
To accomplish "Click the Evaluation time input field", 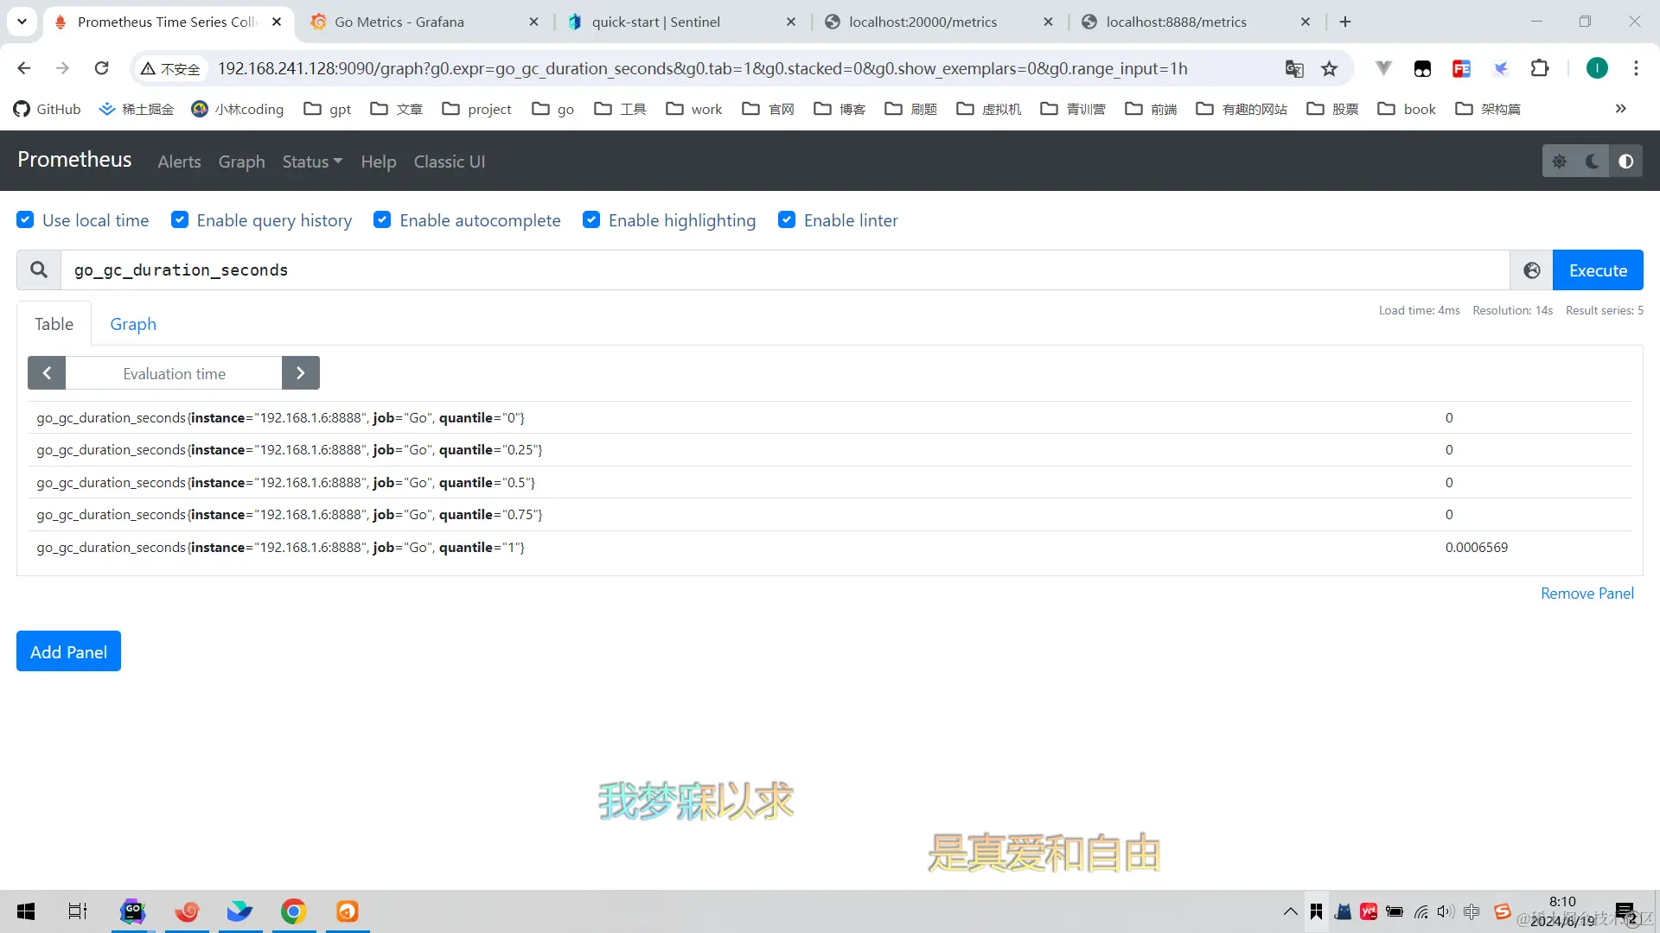I will click(174, 373).
